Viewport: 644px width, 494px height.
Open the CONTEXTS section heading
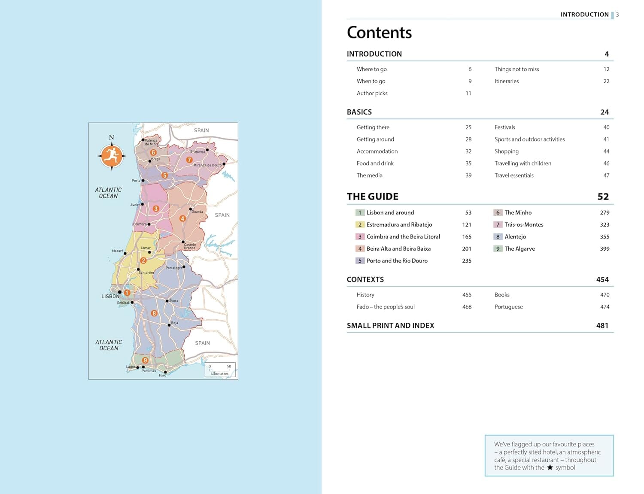pos(365,279)
